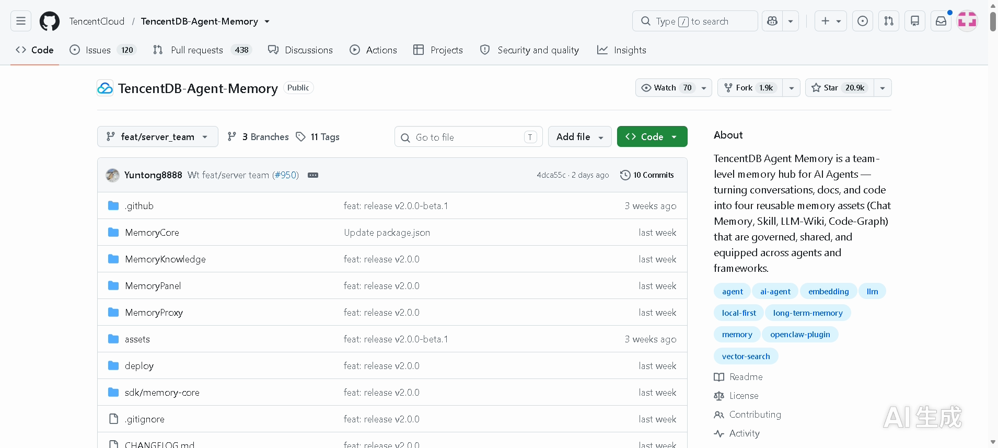Open the Discussions tab
The width and height of the screenshot is (998, 448).
click(300, 50)
